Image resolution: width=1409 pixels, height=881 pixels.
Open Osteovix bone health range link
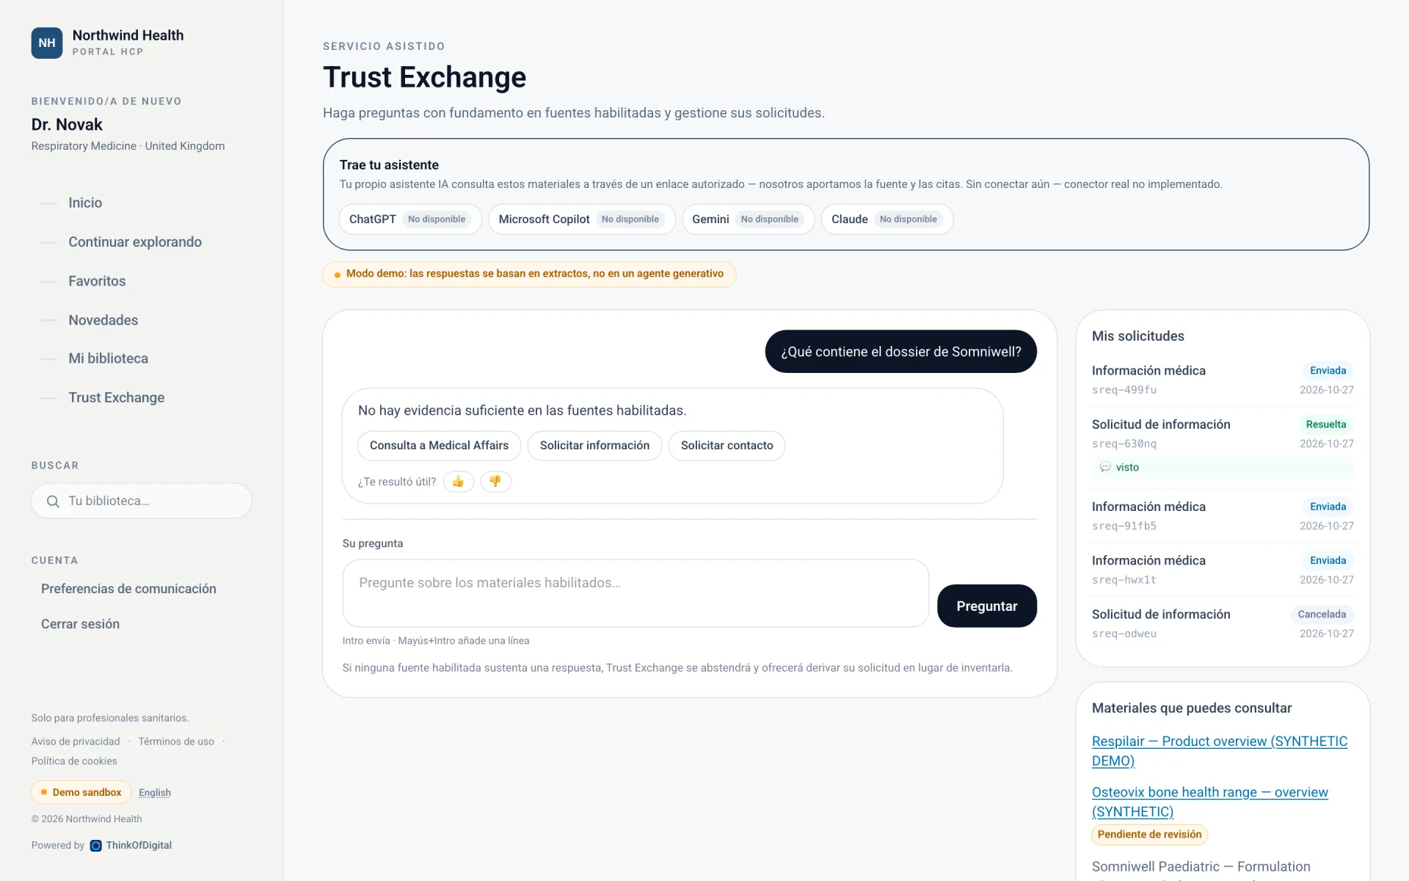pos(1210,802)
